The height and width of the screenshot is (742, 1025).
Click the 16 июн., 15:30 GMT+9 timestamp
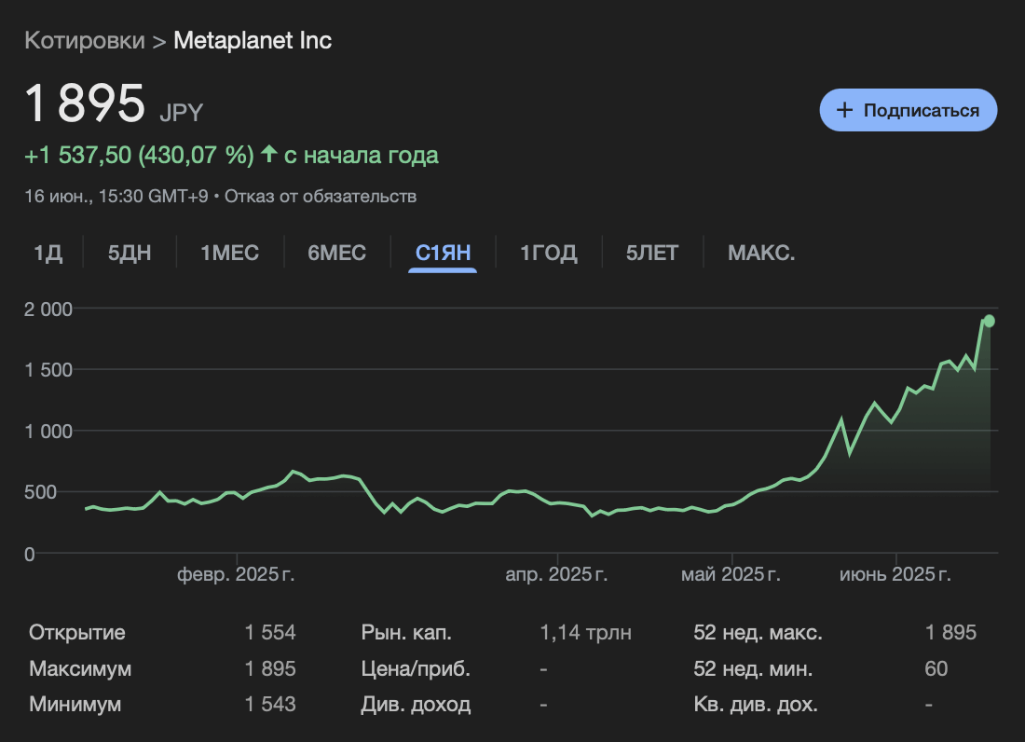point(116,196)
